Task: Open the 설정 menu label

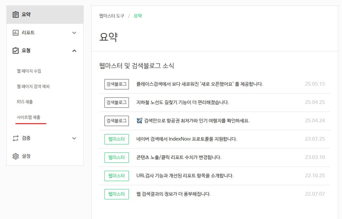Action: click(x=26, y=156)
